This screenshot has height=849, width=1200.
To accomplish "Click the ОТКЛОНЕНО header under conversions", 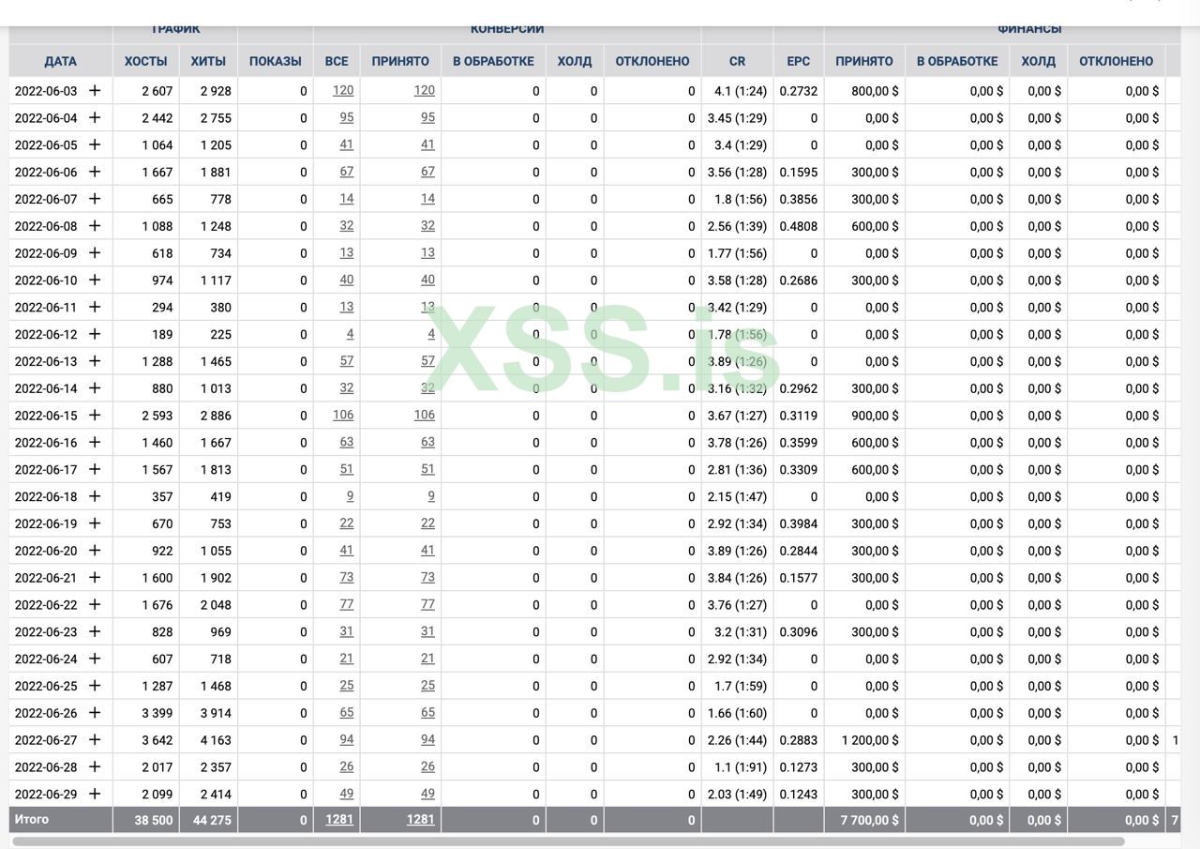I will 652,61.
